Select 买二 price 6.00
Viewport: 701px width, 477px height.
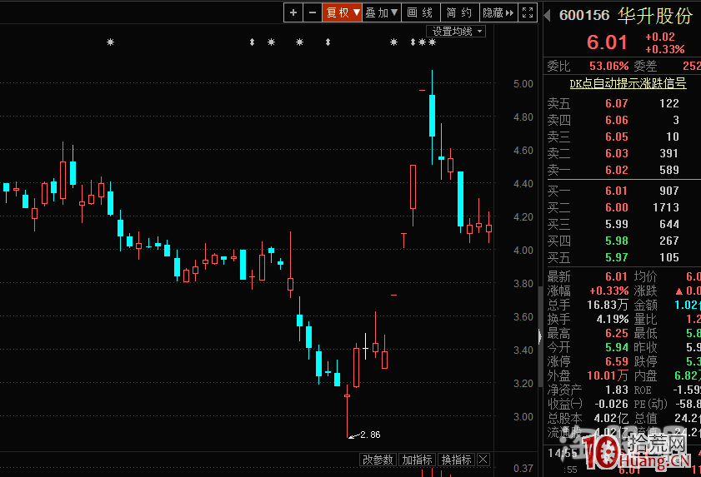click(617, 207)
